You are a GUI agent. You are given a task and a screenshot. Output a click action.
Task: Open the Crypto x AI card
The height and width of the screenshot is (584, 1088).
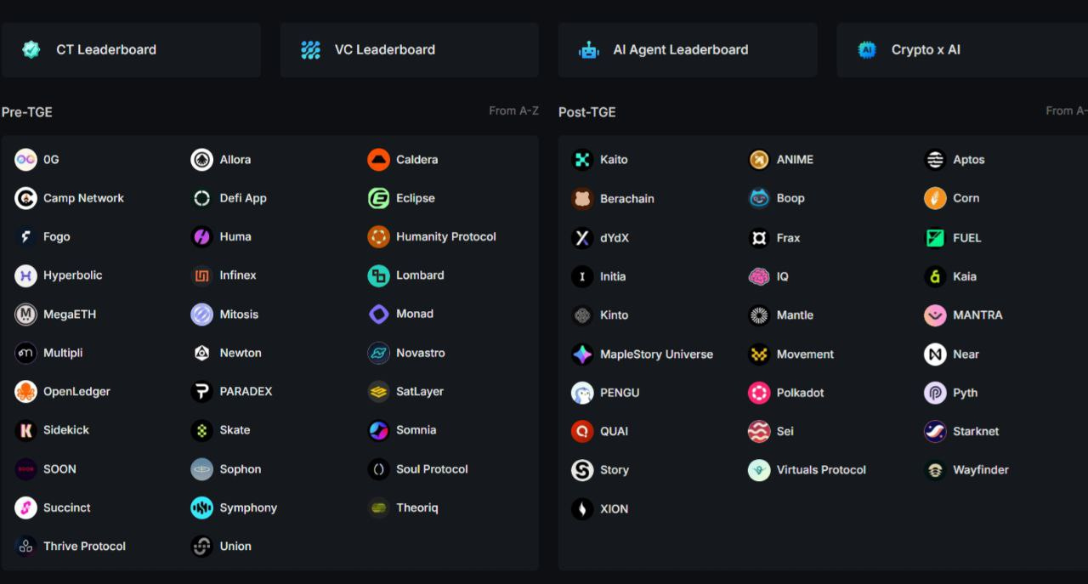(x=962, y=50)
